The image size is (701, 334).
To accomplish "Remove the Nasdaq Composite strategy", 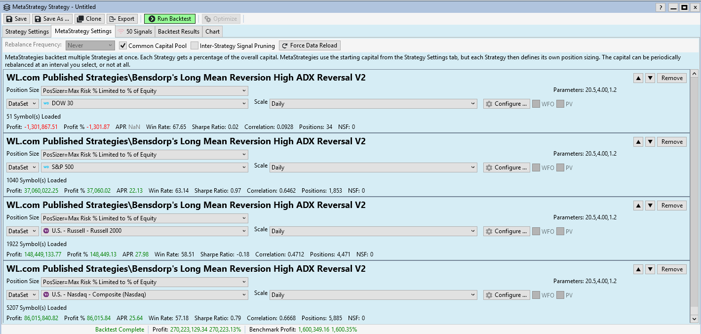I will click(671, 269).
